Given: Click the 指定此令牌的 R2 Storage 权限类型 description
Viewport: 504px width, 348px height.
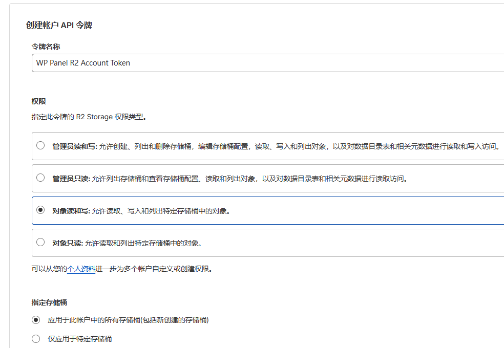Looking at the screenshot, I should 89,117.
